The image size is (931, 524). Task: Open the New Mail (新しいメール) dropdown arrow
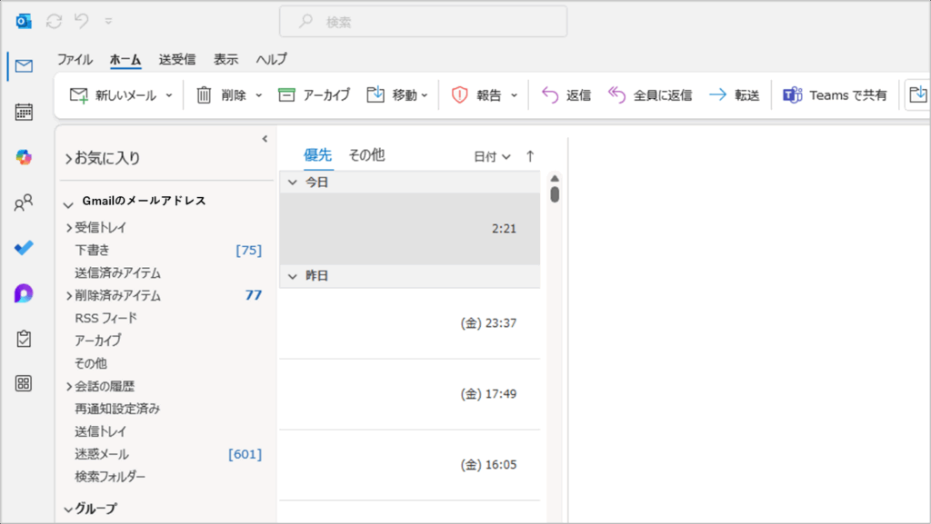pos(169,95)
